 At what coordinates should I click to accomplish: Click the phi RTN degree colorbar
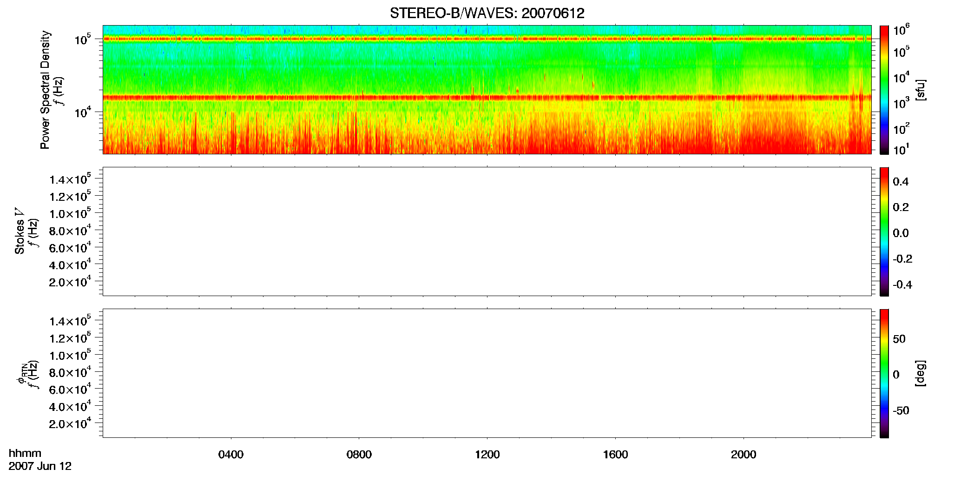coord(884,373)
